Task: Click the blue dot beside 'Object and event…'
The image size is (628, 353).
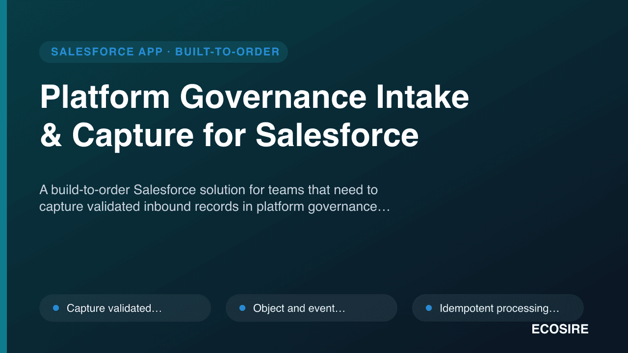Action: coord(242,308)
